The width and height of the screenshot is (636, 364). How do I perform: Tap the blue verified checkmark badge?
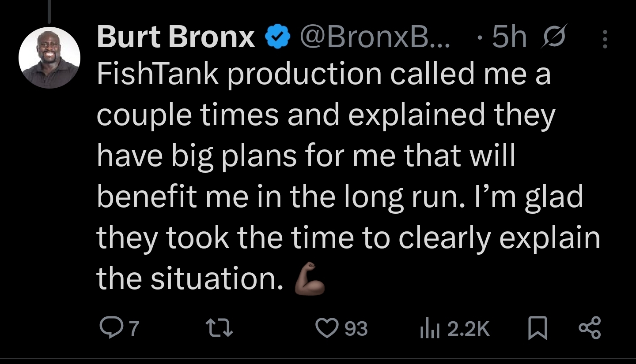tap(277, 38)
